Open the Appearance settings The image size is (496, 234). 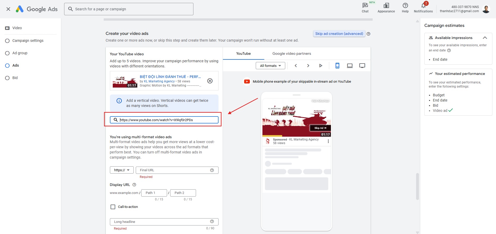[x=386, y=7]
